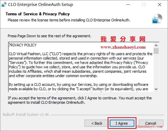The height and width of the screenshot is (131, 168).
Task: Close the CLO Enterprise OnlineAuth Setup window
Action: pos(160,5)
